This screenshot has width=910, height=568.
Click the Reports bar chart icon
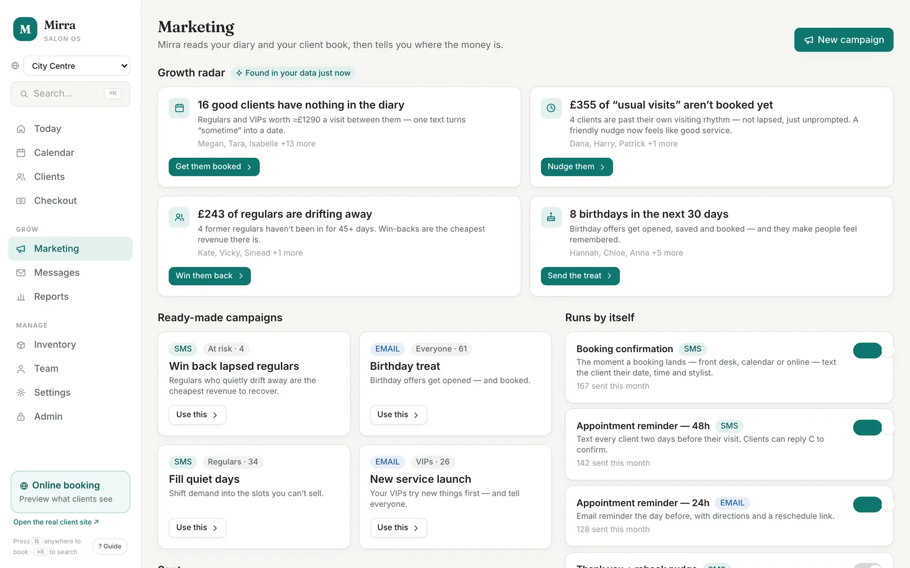point(21,296)
